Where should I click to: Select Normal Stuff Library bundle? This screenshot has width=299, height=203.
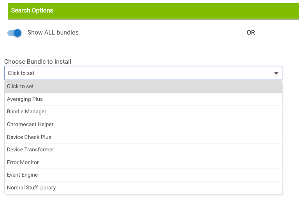[31, 187]
